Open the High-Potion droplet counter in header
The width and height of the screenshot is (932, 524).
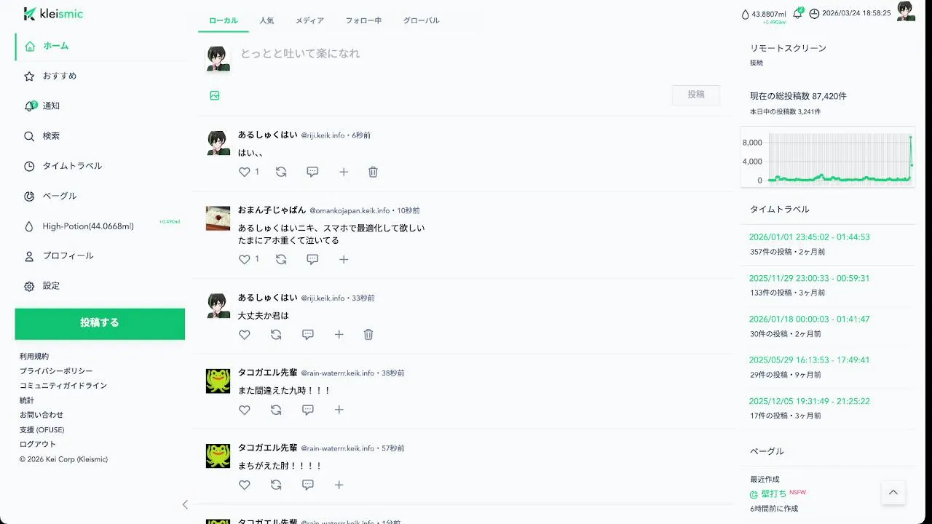click(764, 14)
